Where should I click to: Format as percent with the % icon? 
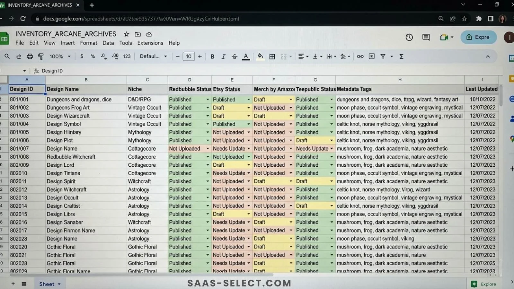point(93,56)
